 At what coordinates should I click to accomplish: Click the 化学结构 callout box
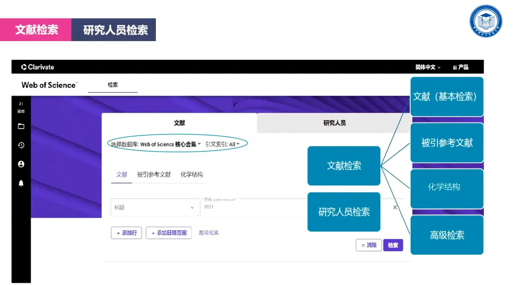coord(447,189)
